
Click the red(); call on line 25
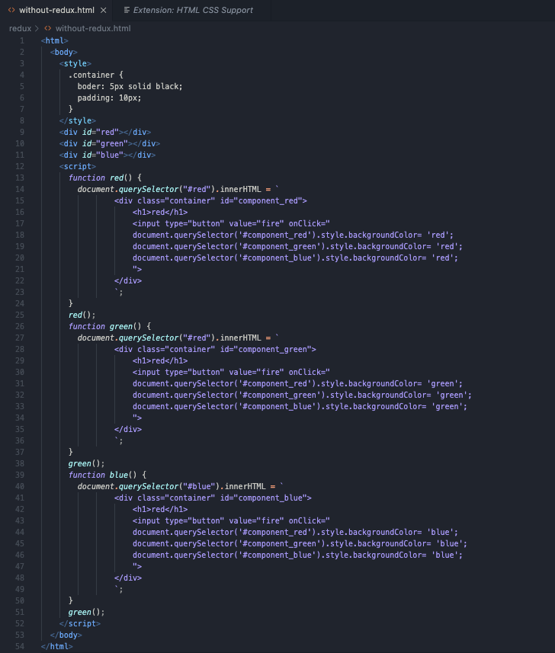coord(82,315)
